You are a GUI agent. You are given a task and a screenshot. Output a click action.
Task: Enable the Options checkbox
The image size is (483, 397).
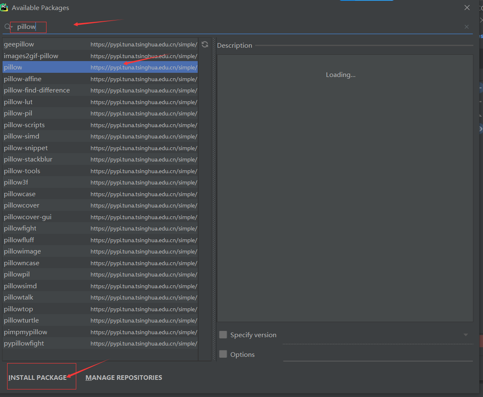223,354
